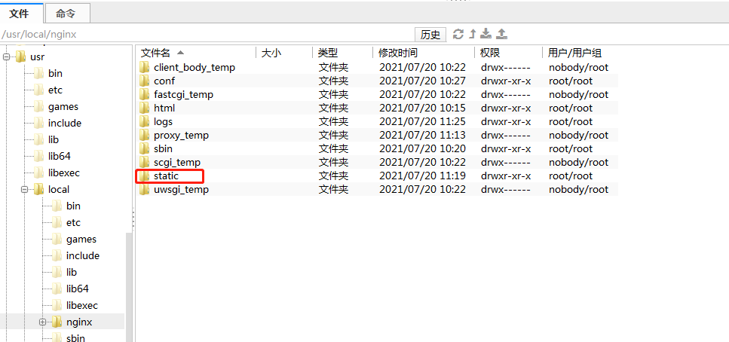Sort by 修改时间 column header
This screenshot has width=729, height=342.
pos(424,53)
